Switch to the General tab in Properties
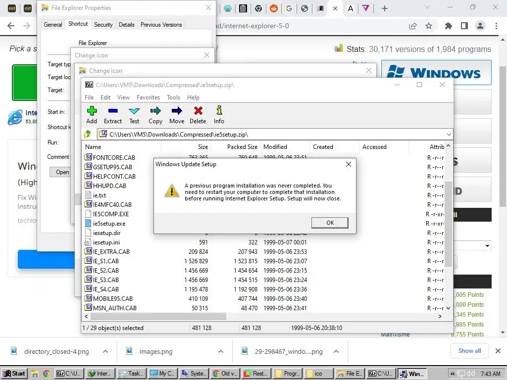 [52, 25]
